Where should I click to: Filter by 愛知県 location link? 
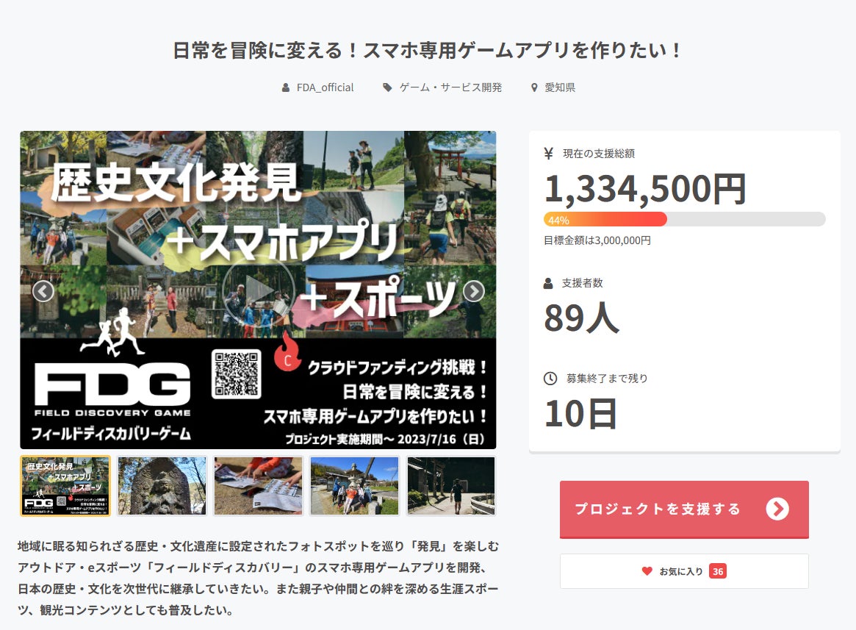click(559, 87)
